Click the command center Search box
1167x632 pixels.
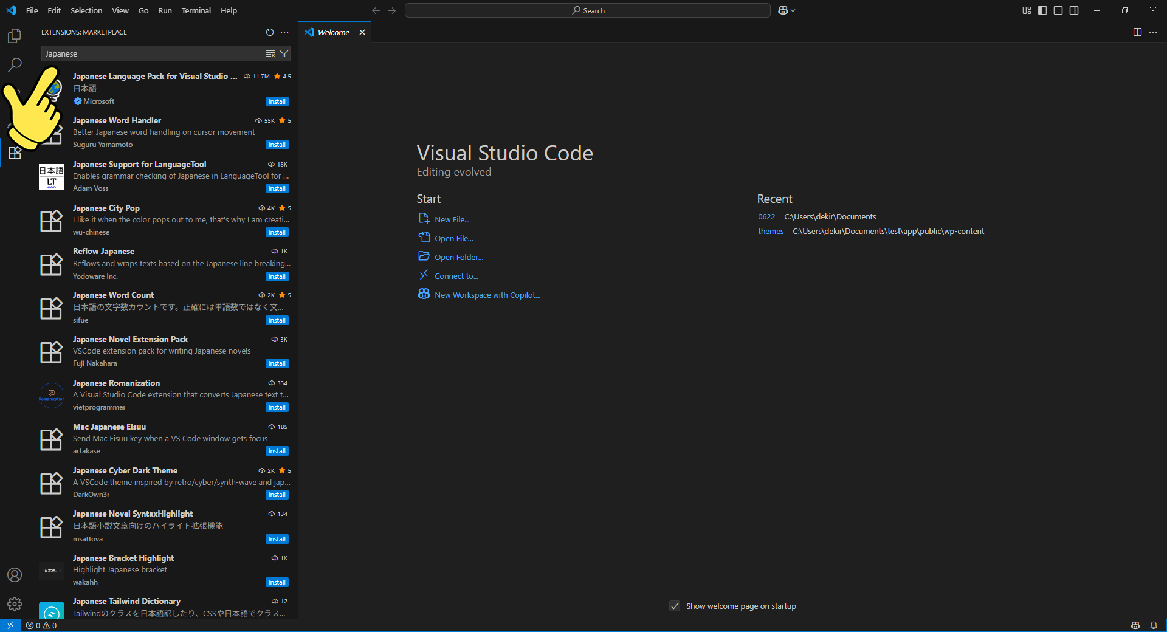coord(588,10)
